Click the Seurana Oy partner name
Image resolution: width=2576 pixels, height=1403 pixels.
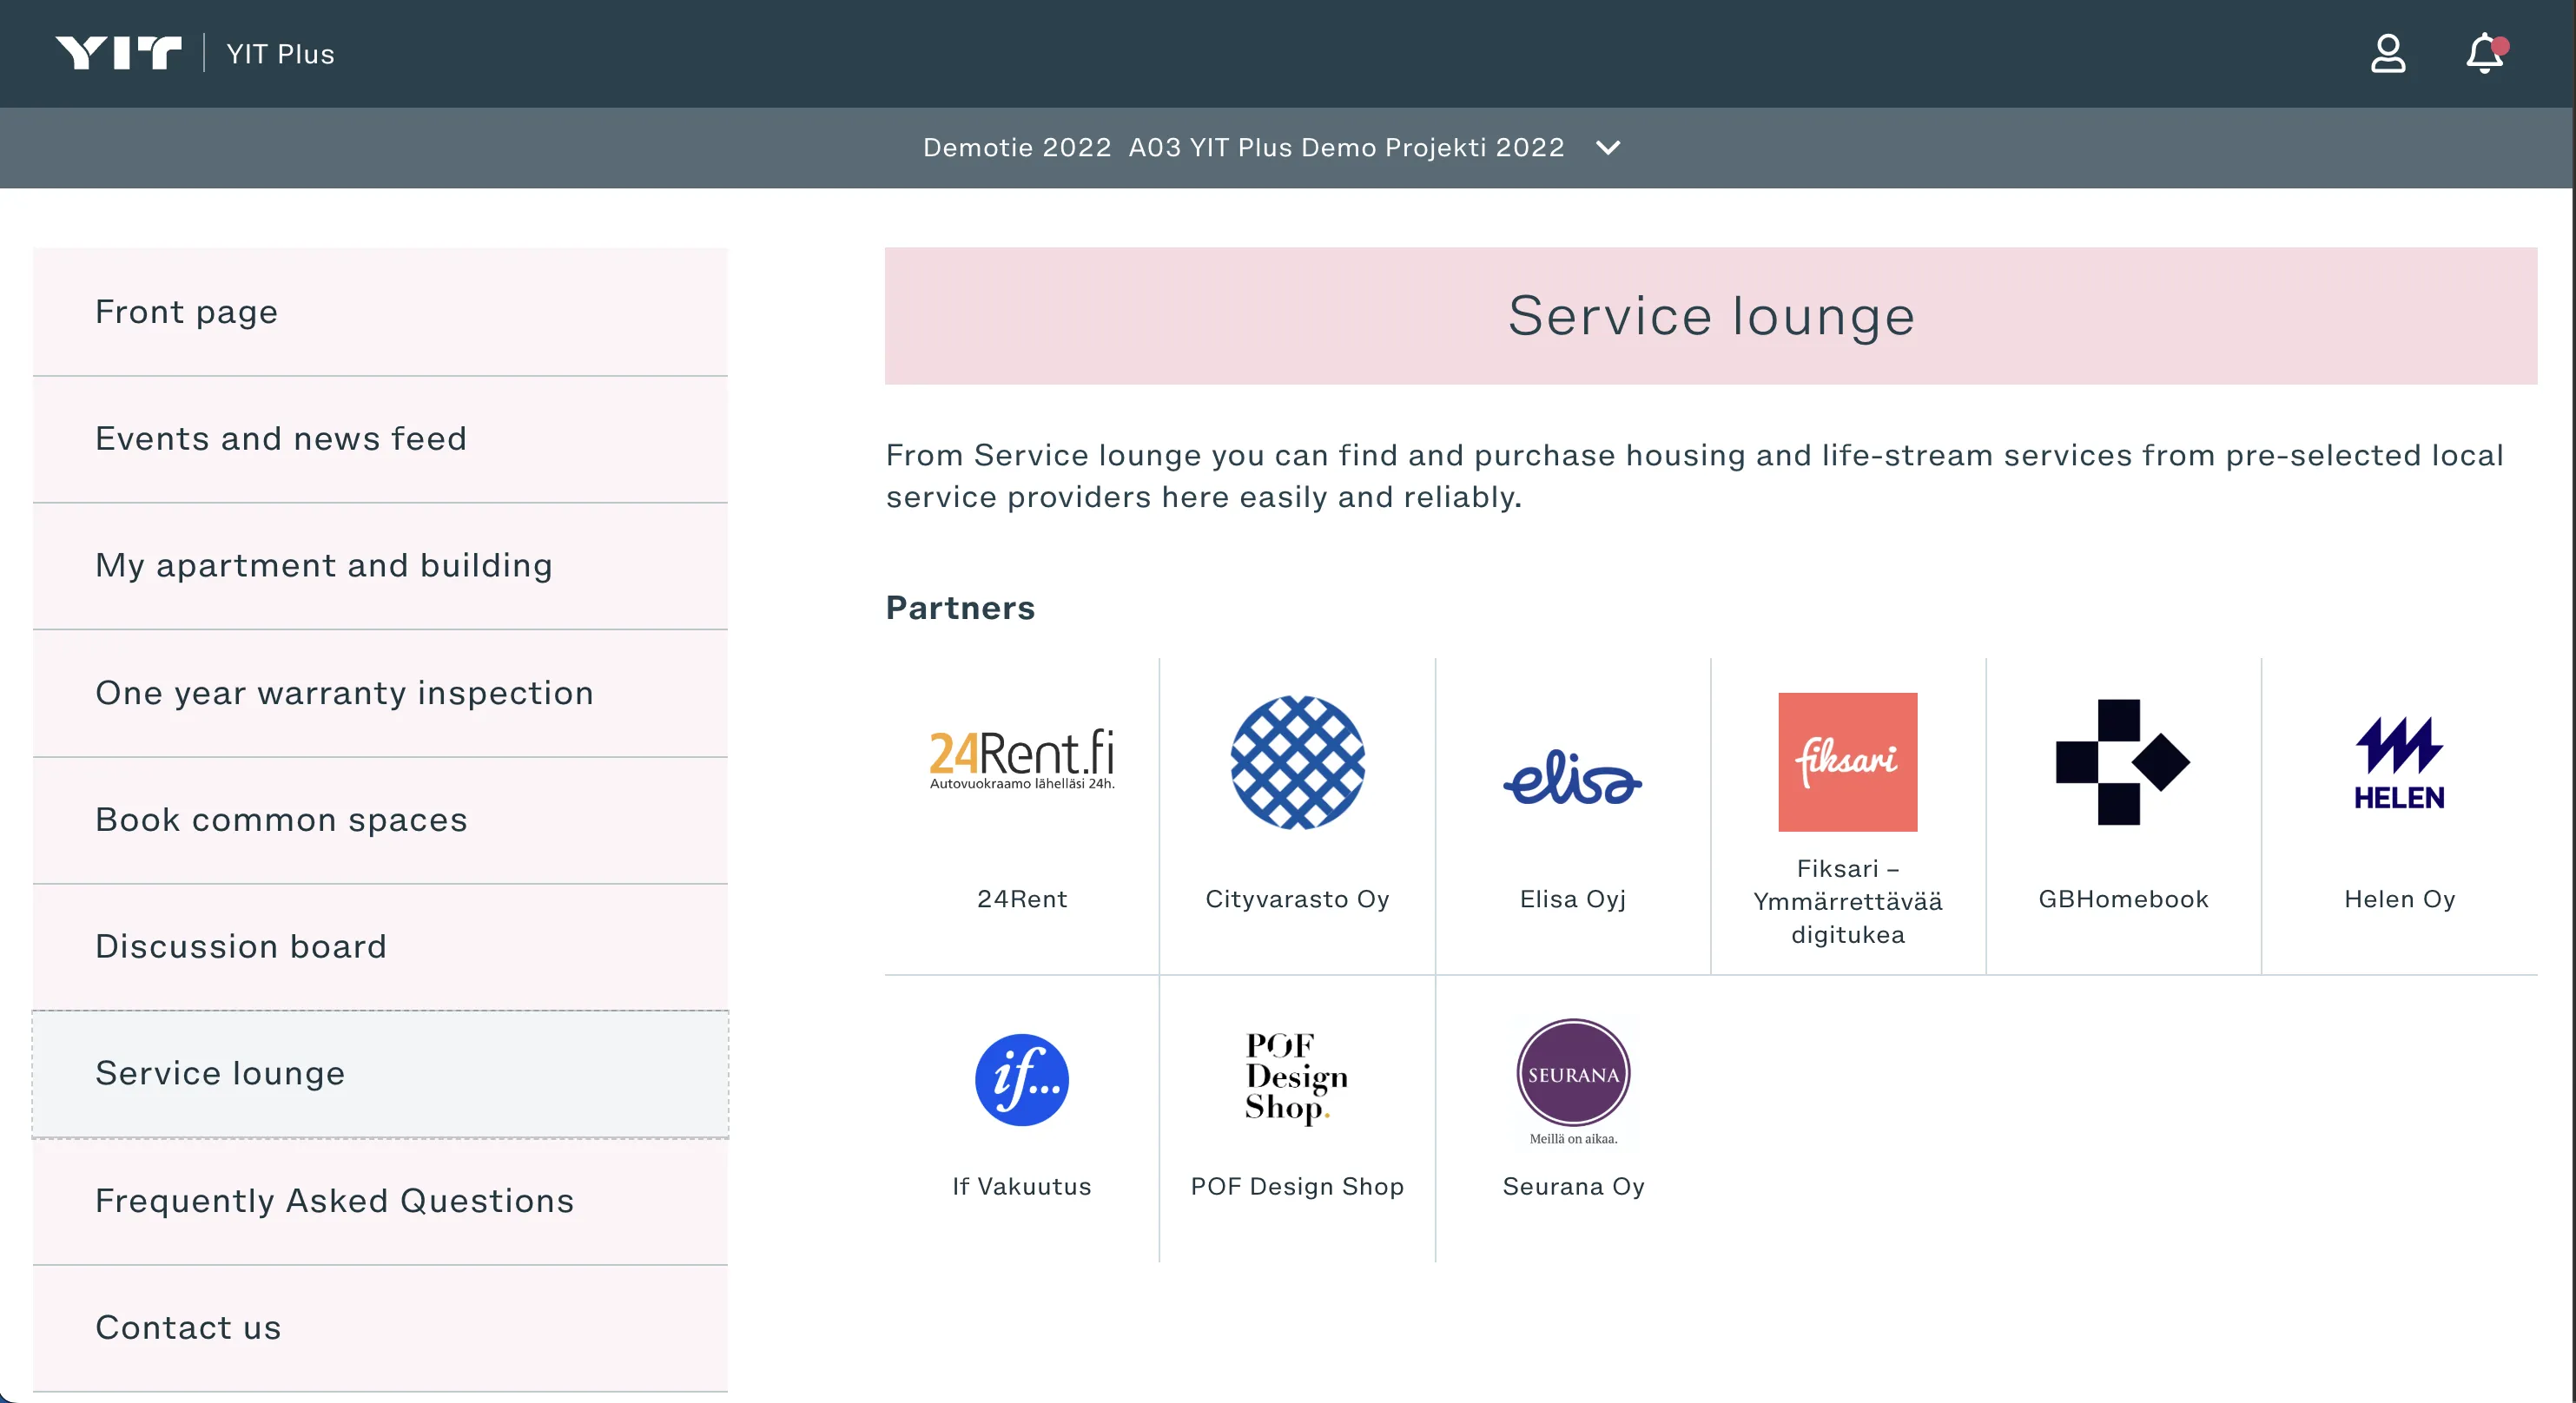point(1573,1187)
